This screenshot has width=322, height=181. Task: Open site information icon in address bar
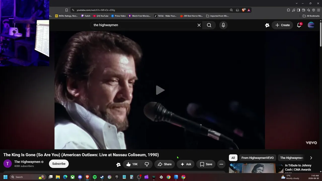73,10
